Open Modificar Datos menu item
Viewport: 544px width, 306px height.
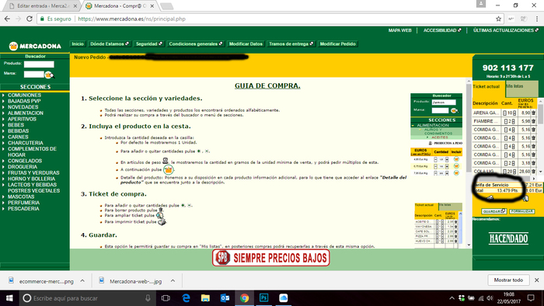pos(246,44)
